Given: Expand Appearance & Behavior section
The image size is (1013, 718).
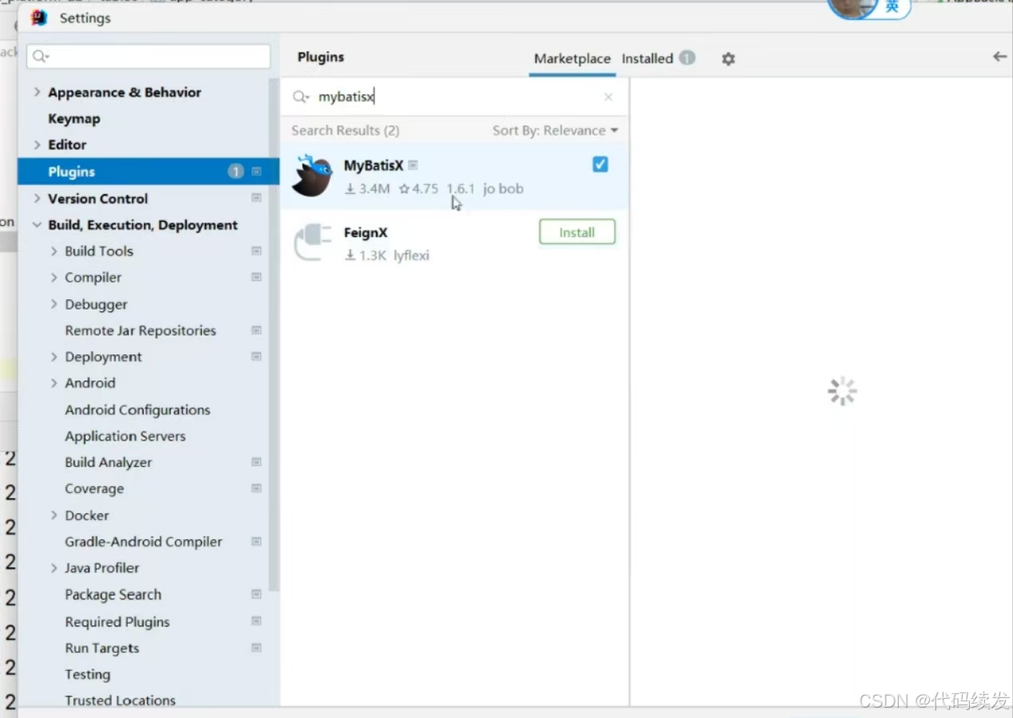Looking at the screenshot, I should click(37, 92).
